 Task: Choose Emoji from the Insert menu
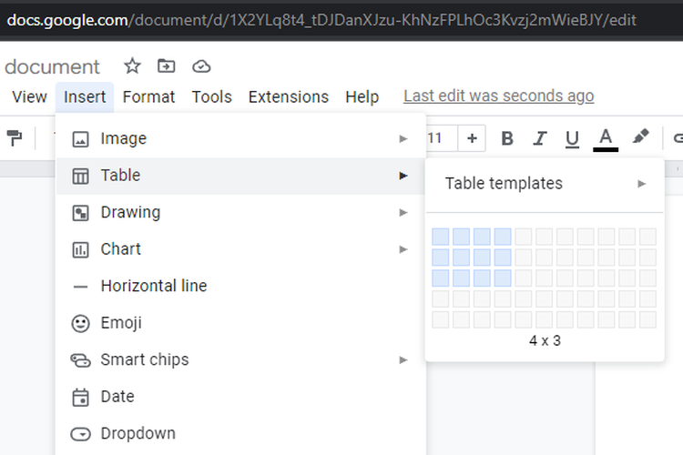(121, 323)
